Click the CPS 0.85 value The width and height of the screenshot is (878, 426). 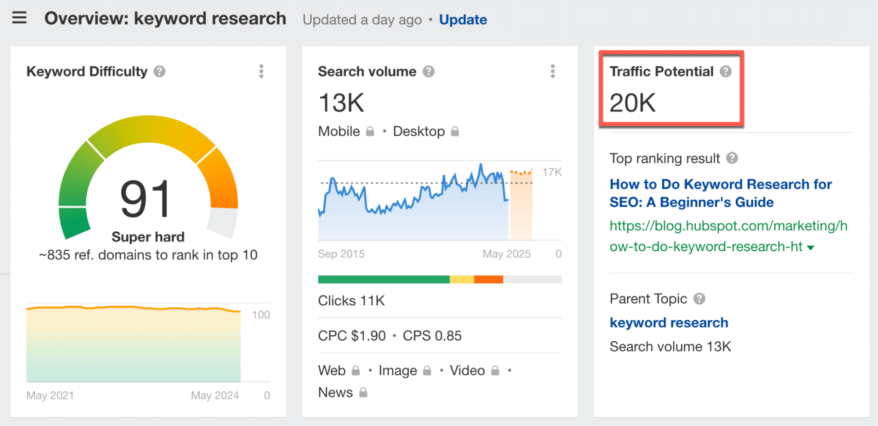pos(432,336)
